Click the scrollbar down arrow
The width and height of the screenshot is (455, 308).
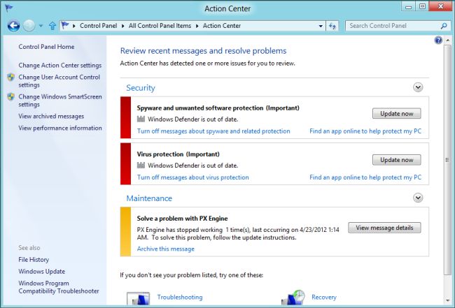[x=447, y=301]
